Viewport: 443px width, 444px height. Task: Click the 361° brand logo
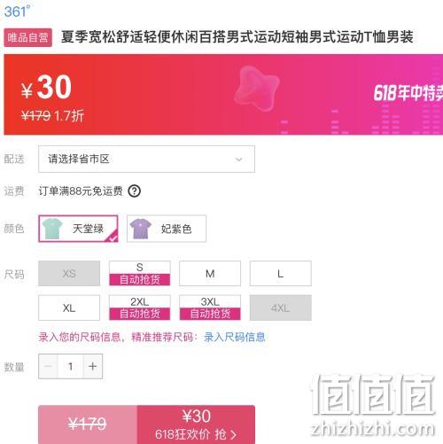(17, 12)
